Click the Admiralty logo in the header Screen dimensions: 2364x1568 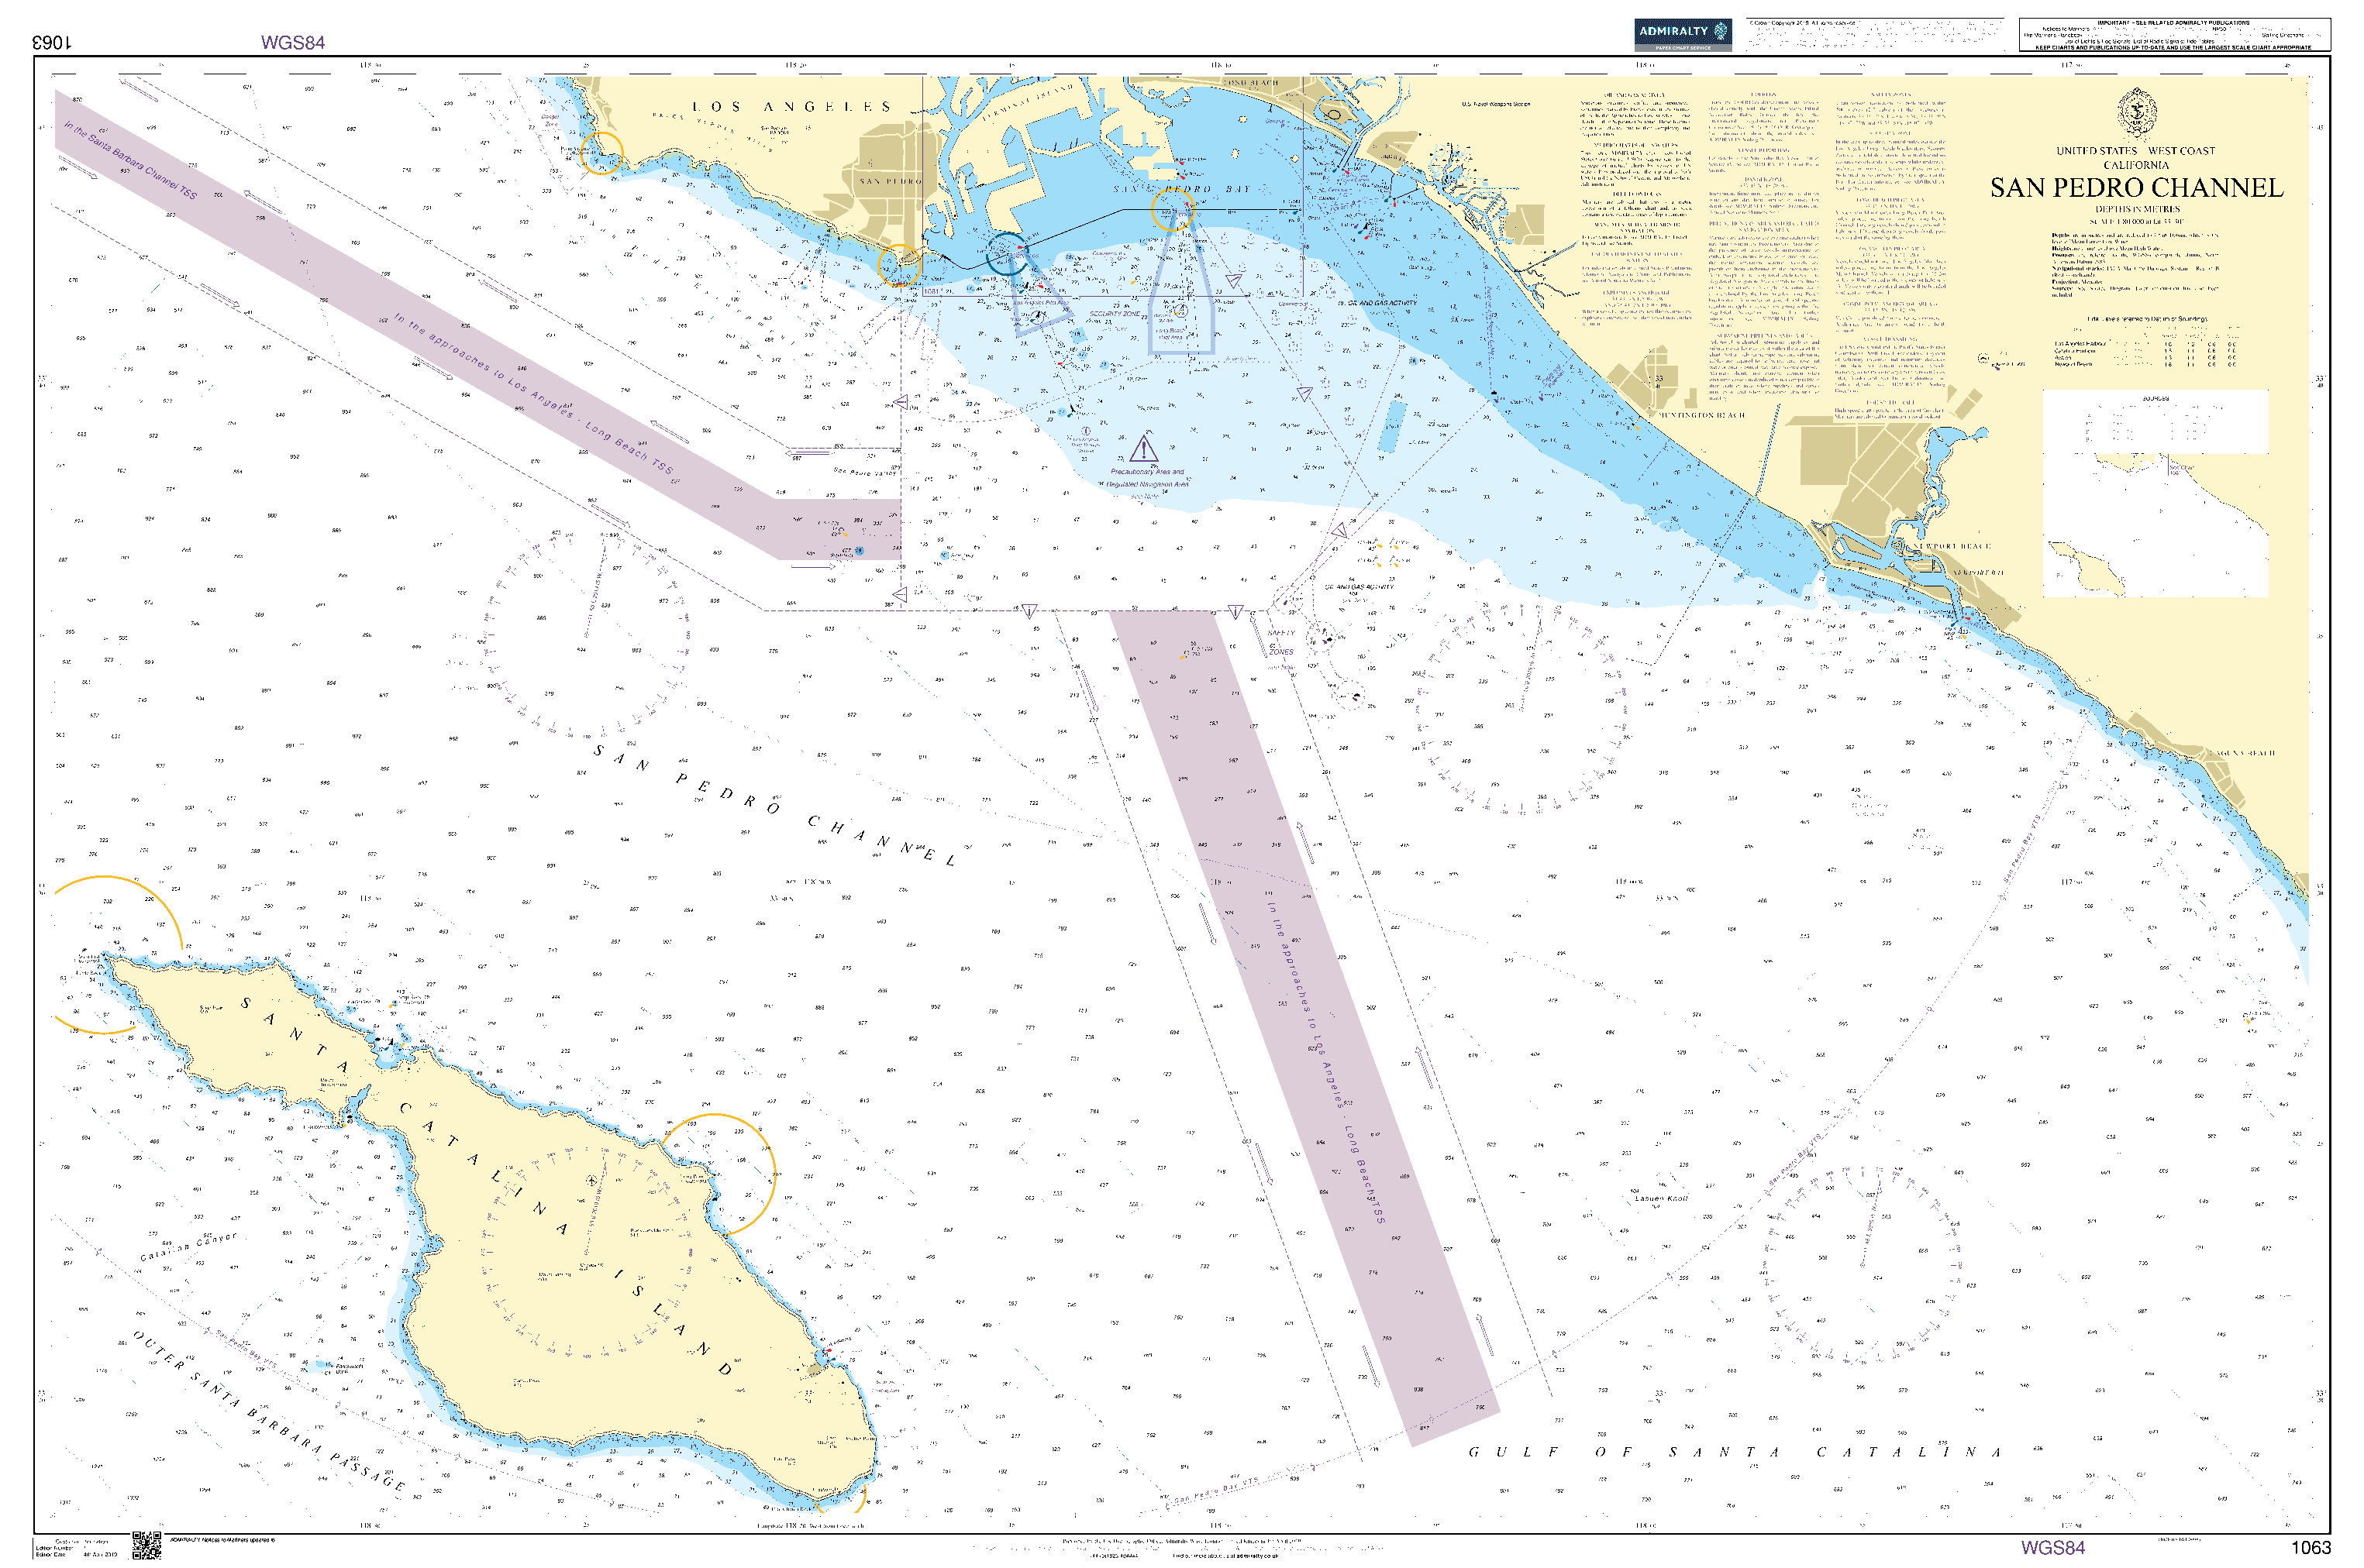tap(1682, 34)
